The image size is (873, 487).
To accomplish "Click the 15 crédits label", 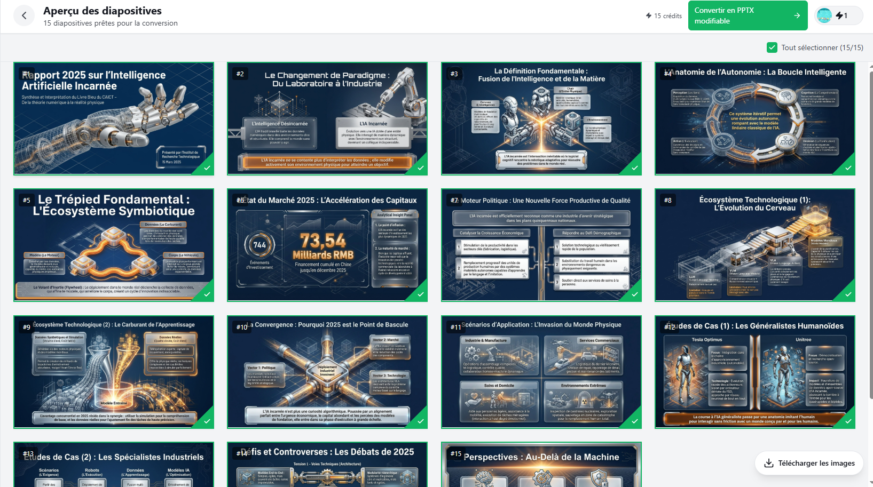I will [x=668, y=16].
